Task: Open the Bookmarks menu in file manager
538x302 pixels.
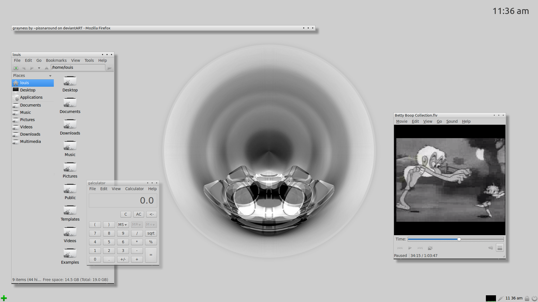Action: click(x=56, y=60)
